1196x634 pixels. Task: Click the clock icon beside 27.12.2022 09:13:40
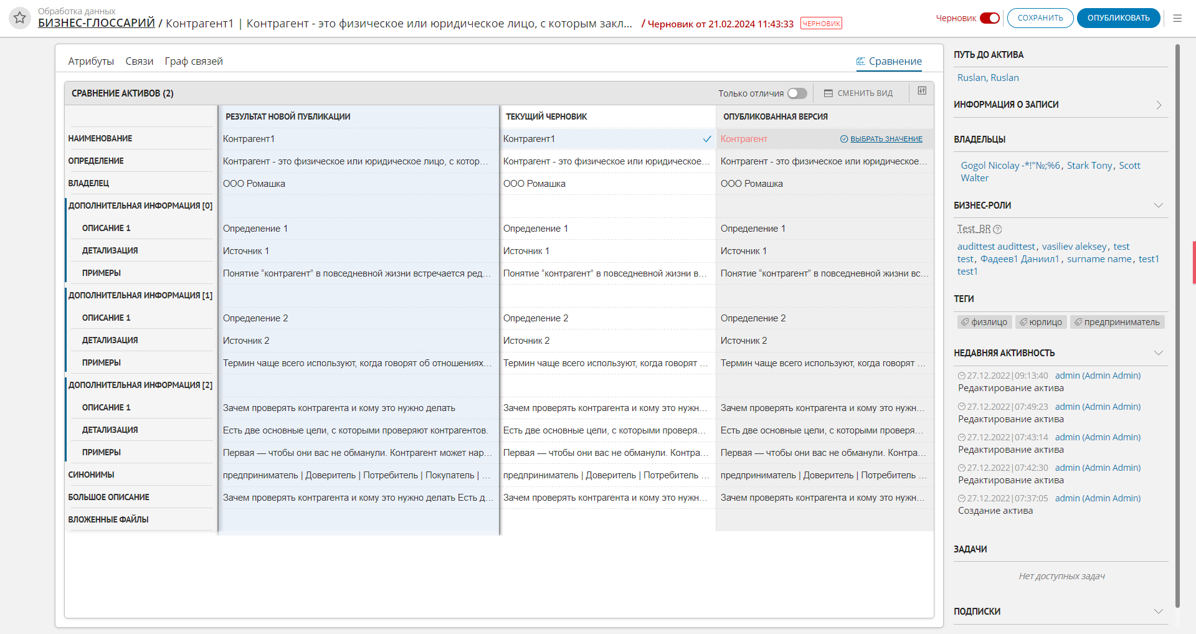(x=961, y=376)
